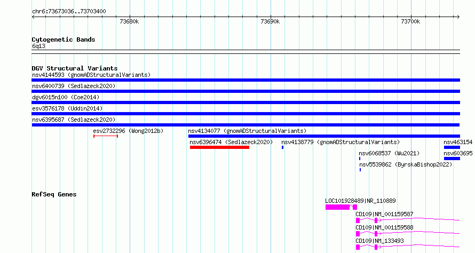
Task: Select the CD109 NM_133493 transcript glyph
Action: (408, 247)
